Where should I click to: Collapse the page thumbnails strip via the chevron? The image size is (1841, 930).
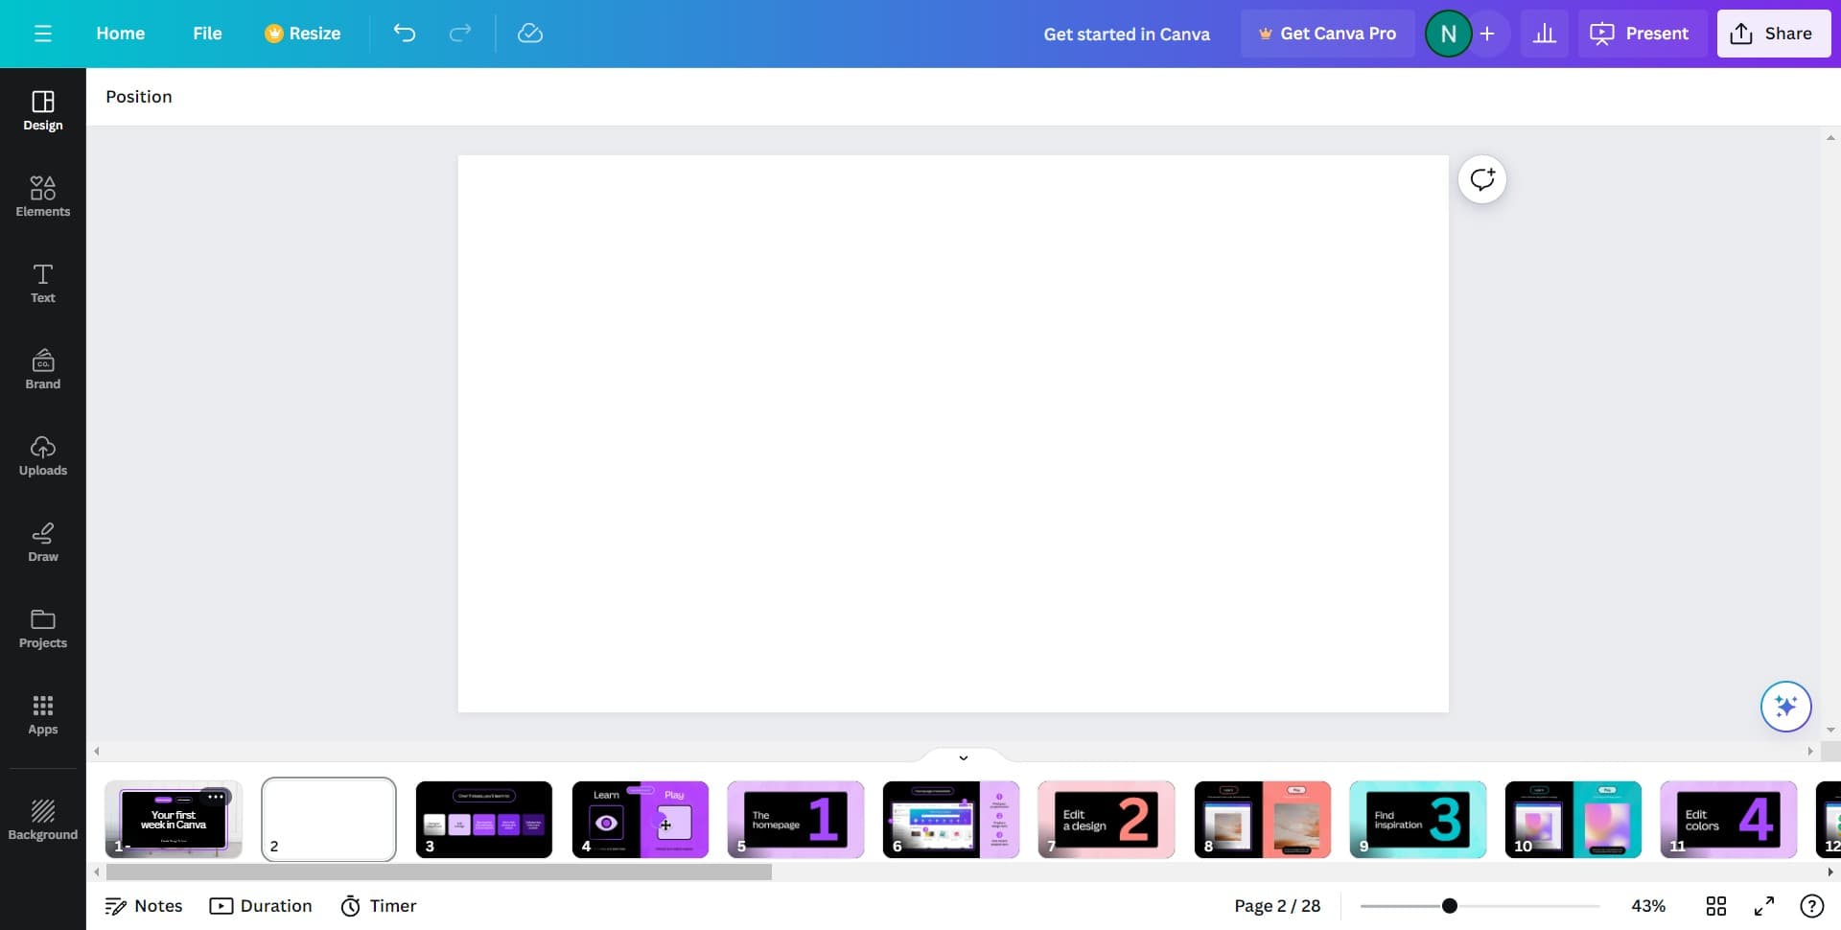click(x=964, y=757)
